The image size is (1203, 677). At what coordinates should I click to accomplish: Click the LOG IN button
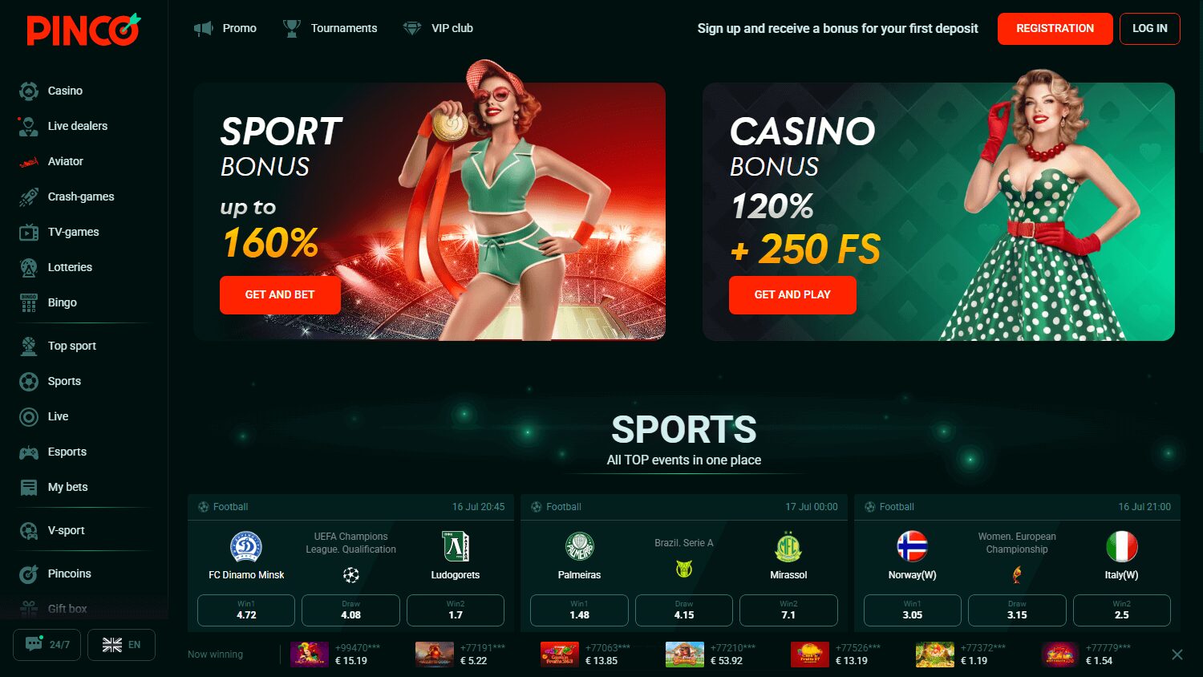pyautogui.click(x=1149, y=29)
